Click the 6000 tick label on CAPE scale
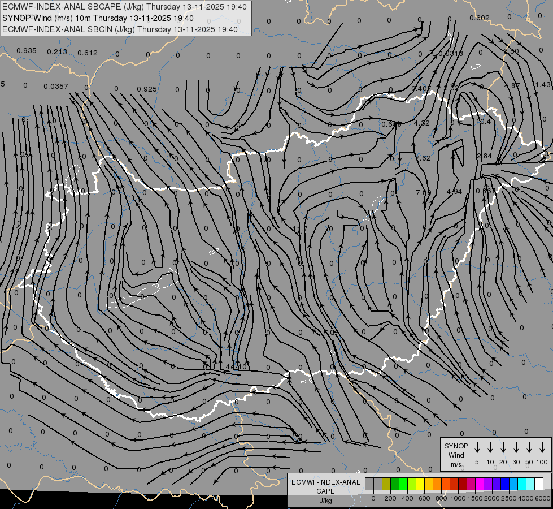Image resolution: width=553 pixels, height=509 pixels. [543, 498]
